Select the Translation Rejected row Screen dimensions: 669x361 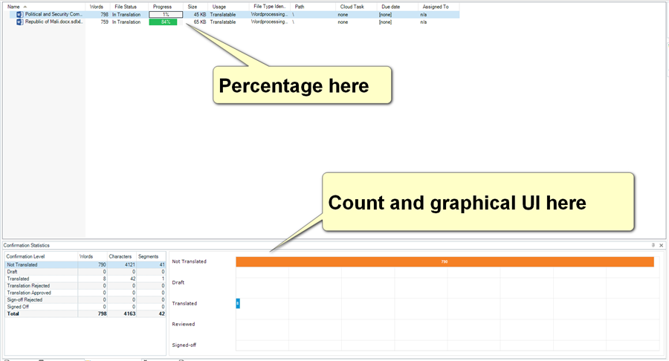(x=85, y=285)
